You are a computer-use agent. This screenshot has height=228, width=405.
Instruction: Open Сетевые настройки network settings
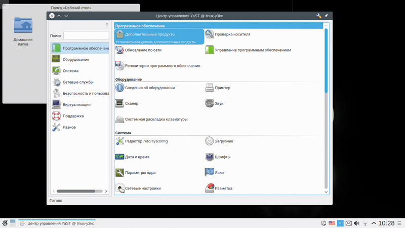138,188
